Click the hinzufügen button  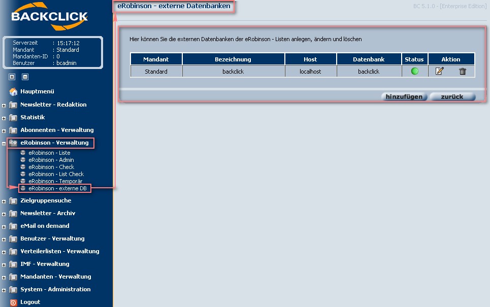tap(404, 97)
